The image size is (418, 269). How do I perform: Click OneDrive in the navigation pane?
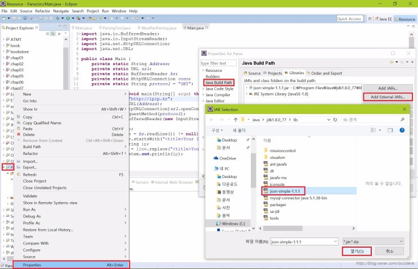coord(227,158)
